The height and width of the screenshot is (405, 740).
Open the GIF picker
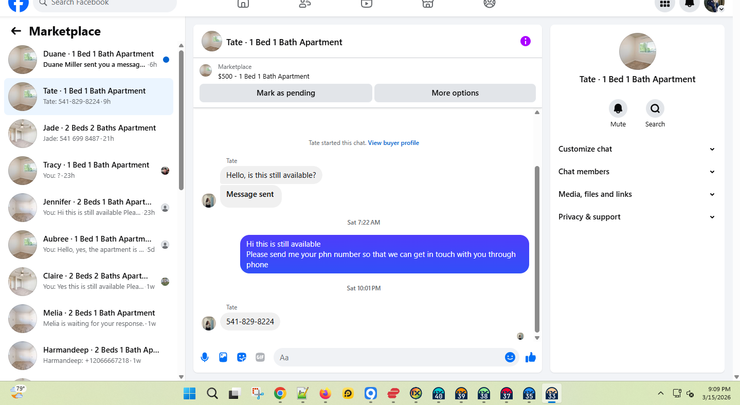pyautogui.click(x=260, y=357)
